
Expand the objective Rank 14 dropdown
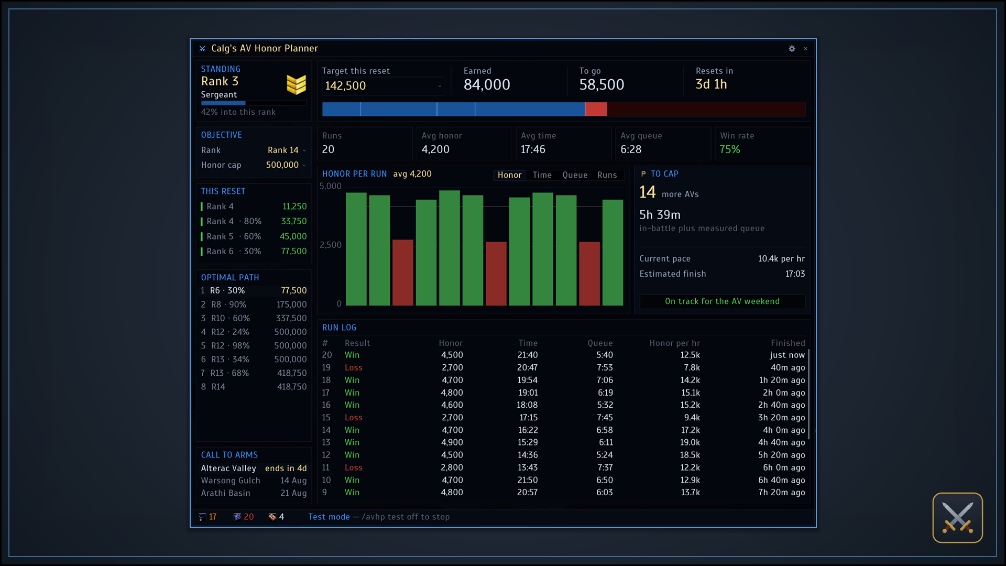click(x=286, y=150)
